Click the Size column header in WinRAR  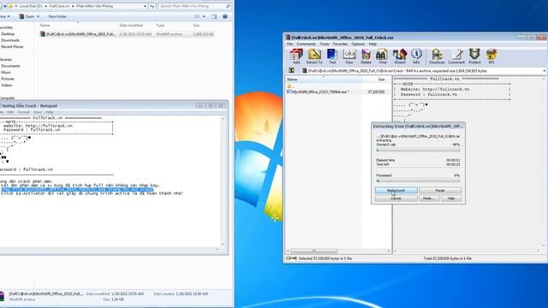point(376,80)
